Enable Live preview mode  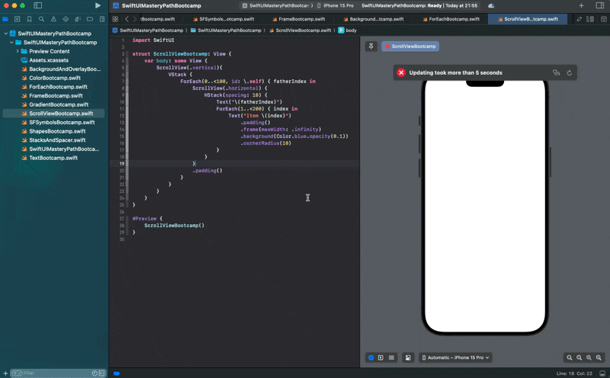371,357
